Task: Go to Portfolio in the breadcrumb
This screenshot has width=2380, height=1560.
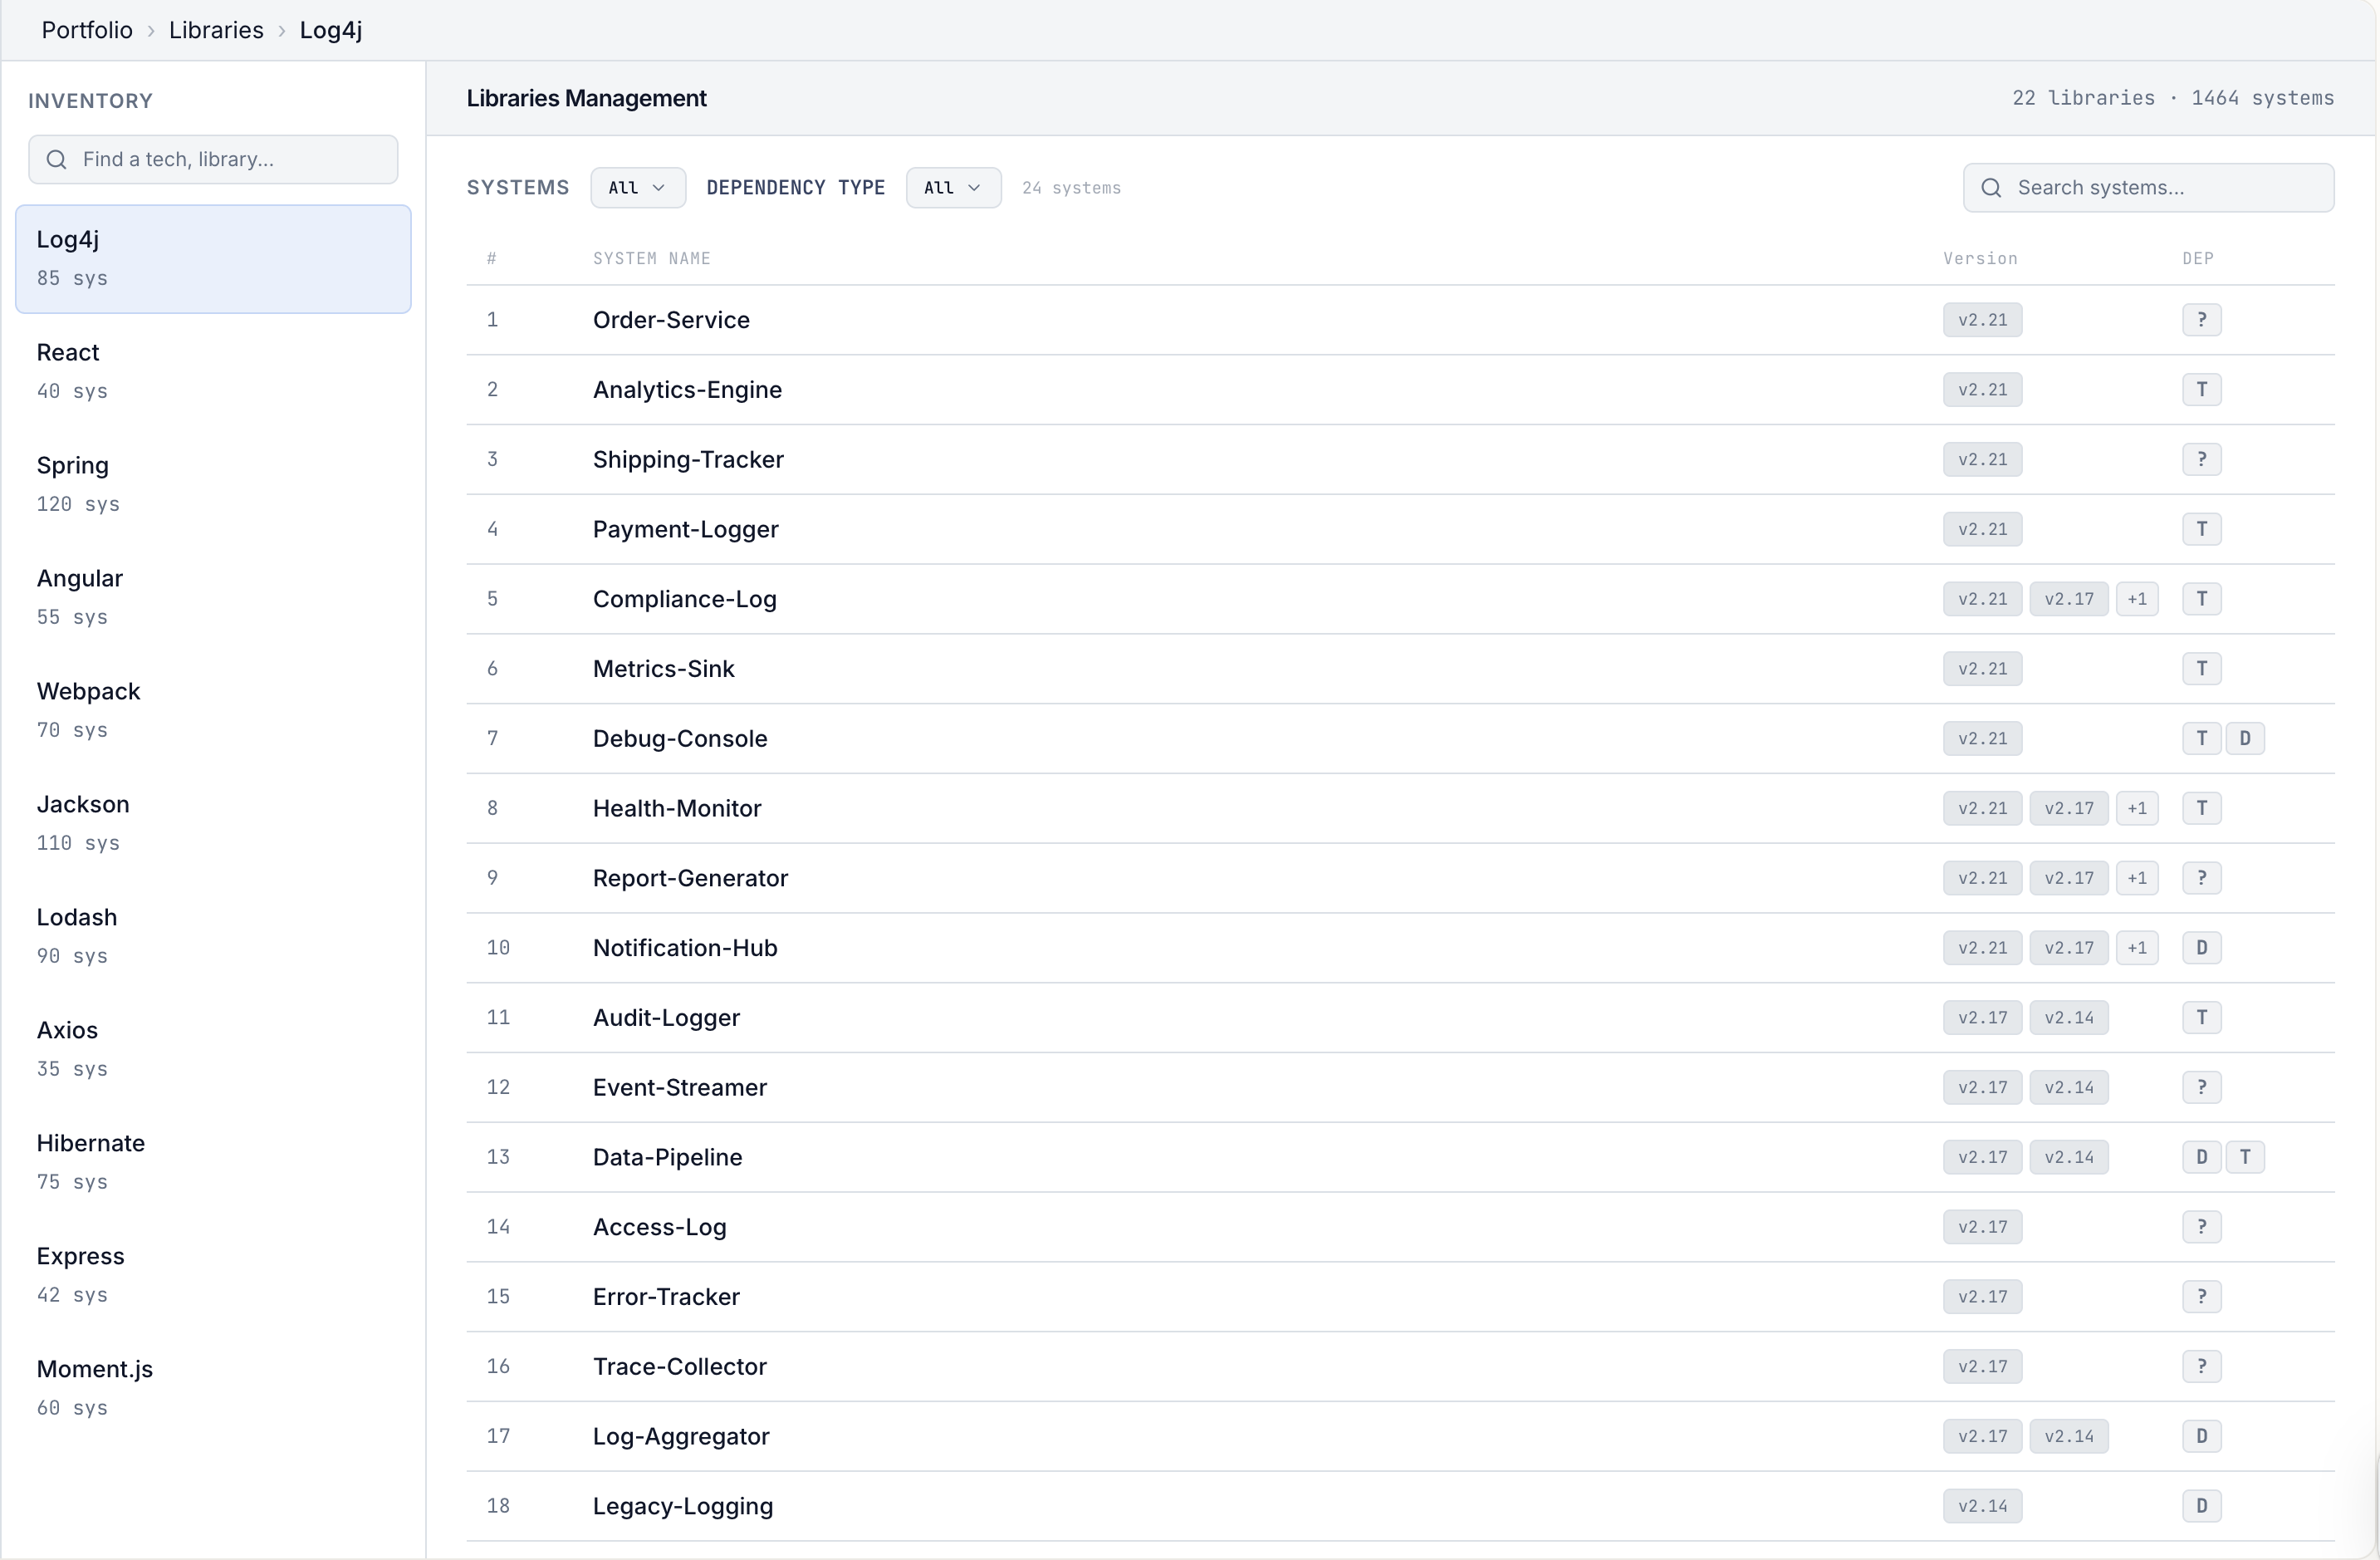Action: click(87, 30)
